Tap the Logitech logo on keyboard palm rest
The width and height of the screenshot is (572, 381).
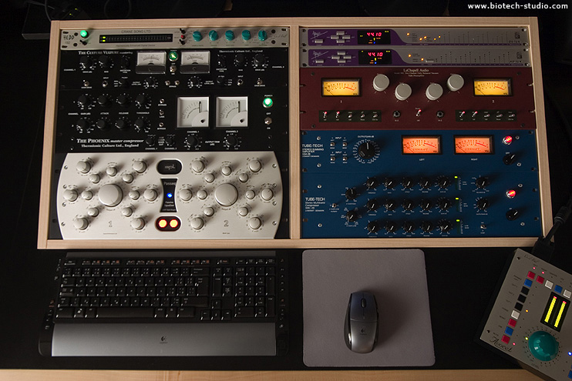coord(163,339)
